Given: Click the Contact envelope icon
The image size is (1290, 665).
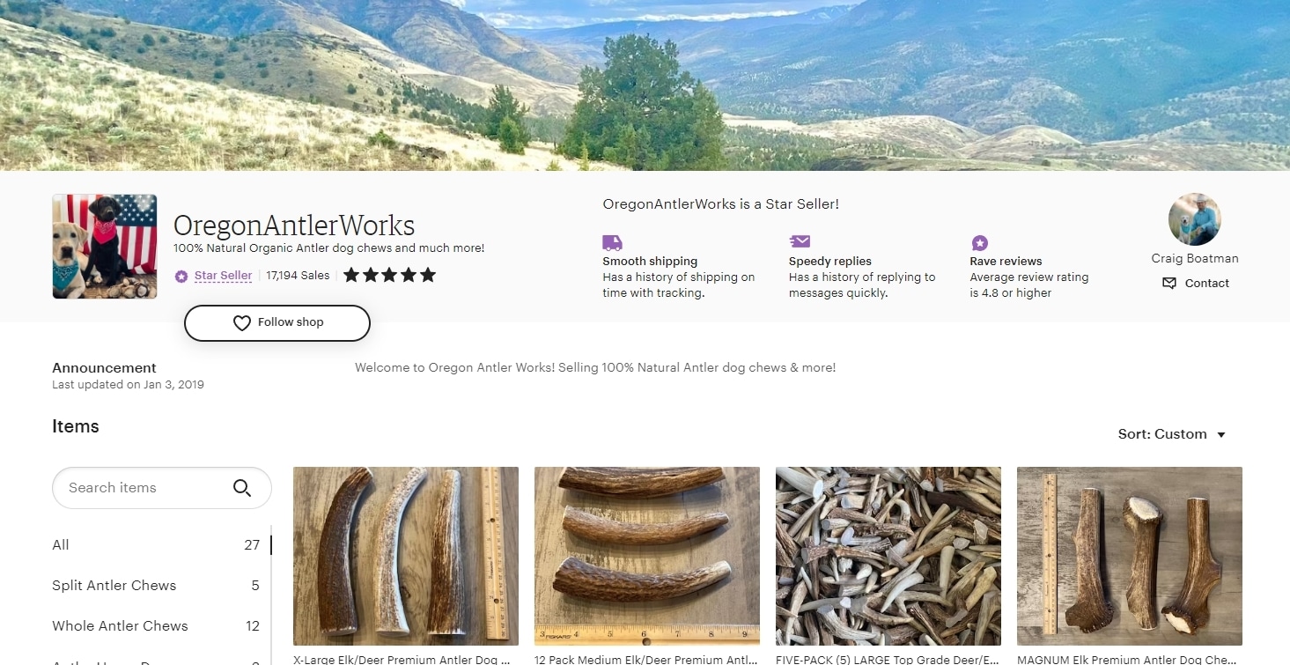Looking at the screenshot, I should (x=1169, y=284).
